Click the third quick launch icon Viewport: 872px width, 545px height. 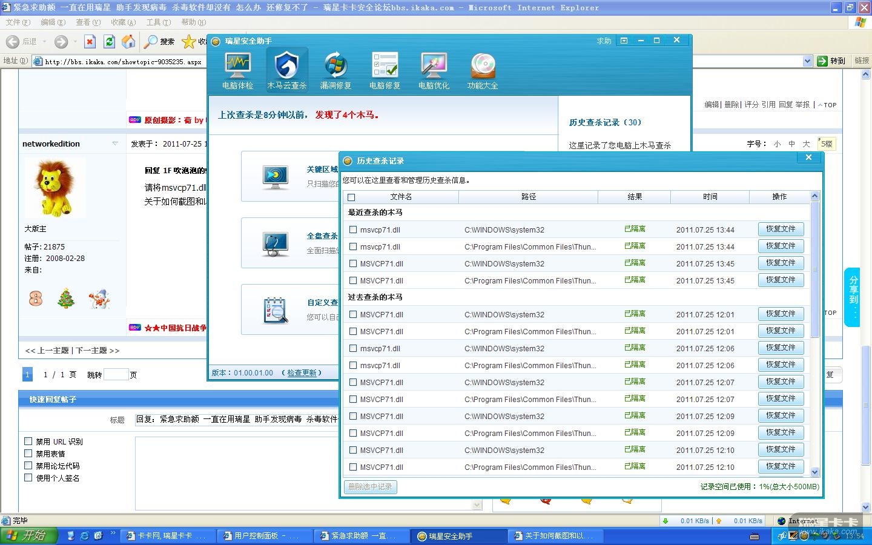point(98,536)
